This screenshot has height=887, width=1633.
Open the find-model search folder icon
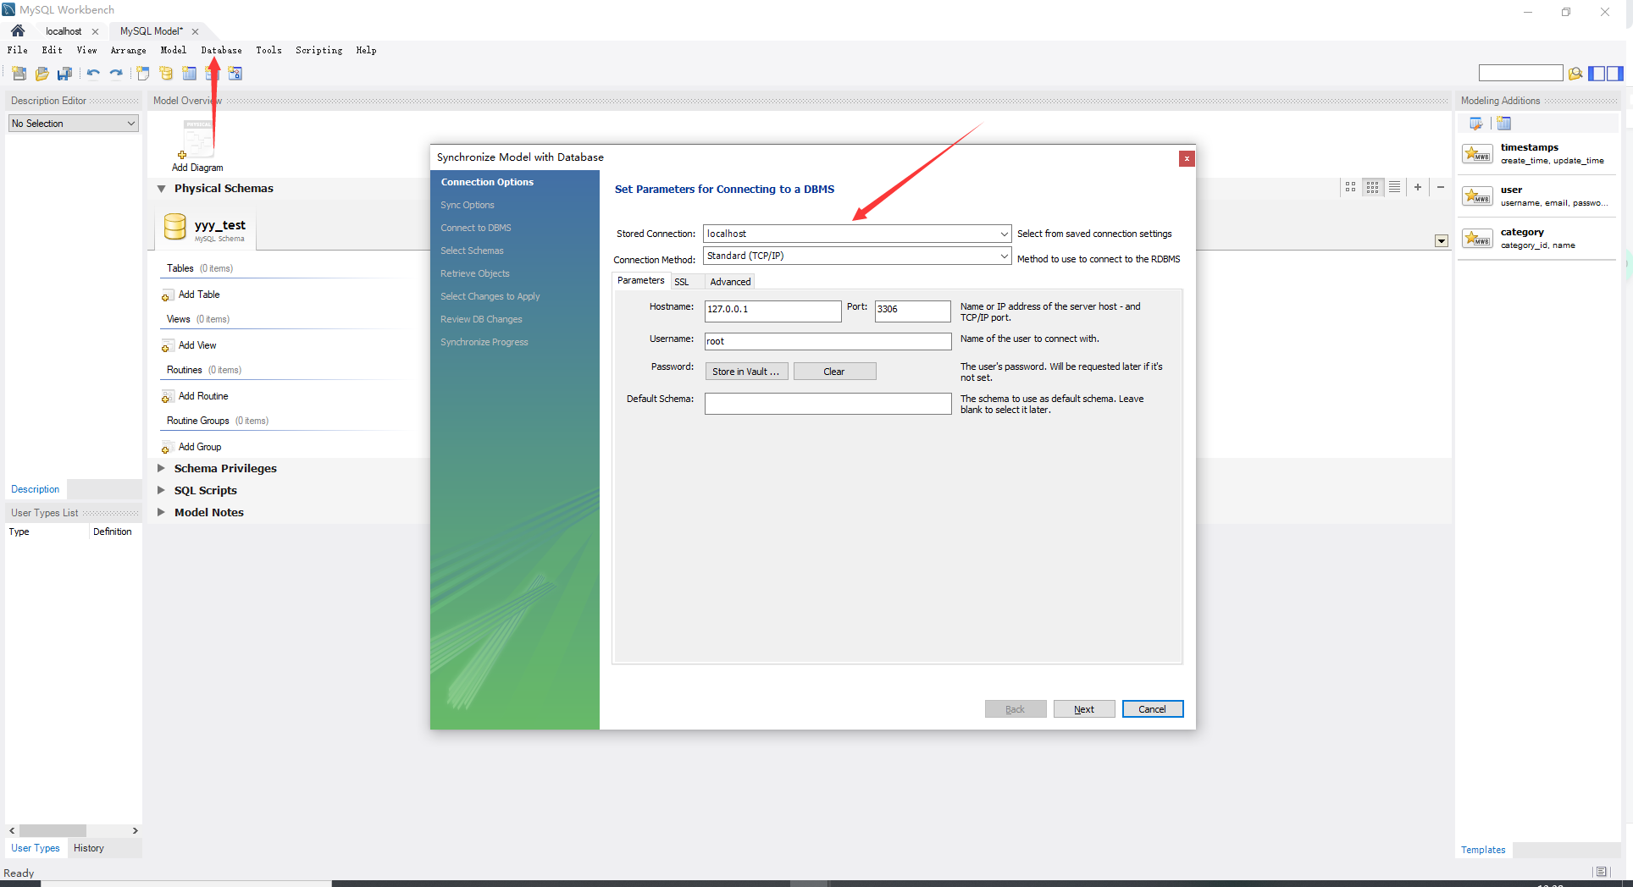1575,74
